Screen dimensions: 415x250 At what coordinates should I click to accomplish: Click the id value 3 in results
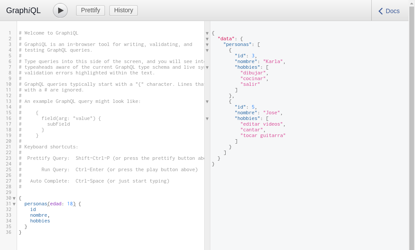point(253,56)
